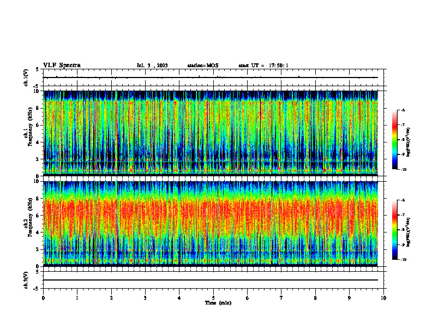Viewport: 432px width, 334px height.
Task: Click the '4' kHz tick on ch.1 axis
Action: [38, 142]
